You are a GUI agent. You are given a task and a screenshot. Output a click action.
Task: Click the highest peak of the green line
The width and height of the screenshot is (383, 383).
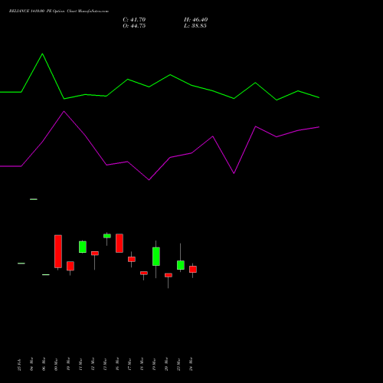coord(42,54)
